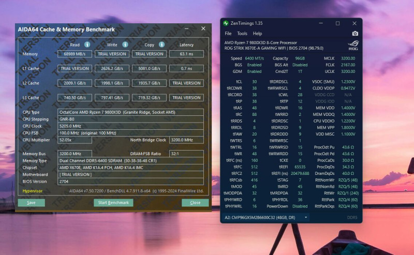Click the CPU Type field OctalCore AMD Ryzen
The image size is (414, 255).
pos(130,112)
